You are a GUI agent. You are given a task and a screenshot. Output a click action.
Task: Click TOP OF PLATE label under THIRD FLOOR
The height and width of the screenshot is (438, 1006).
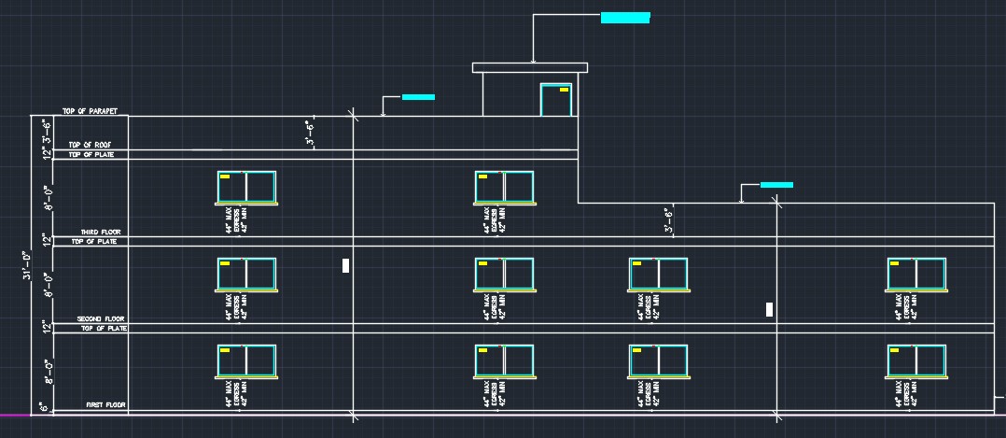coord(94,242)
